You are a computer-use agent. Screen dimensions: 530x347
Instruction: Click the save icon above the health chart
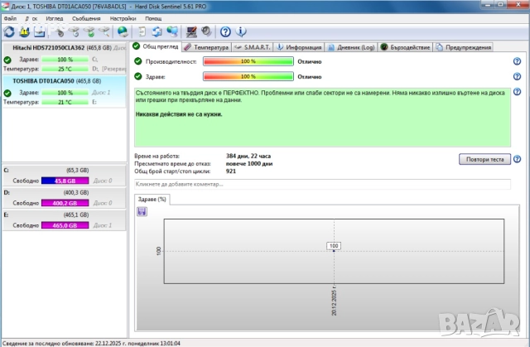tap(142, 212)
